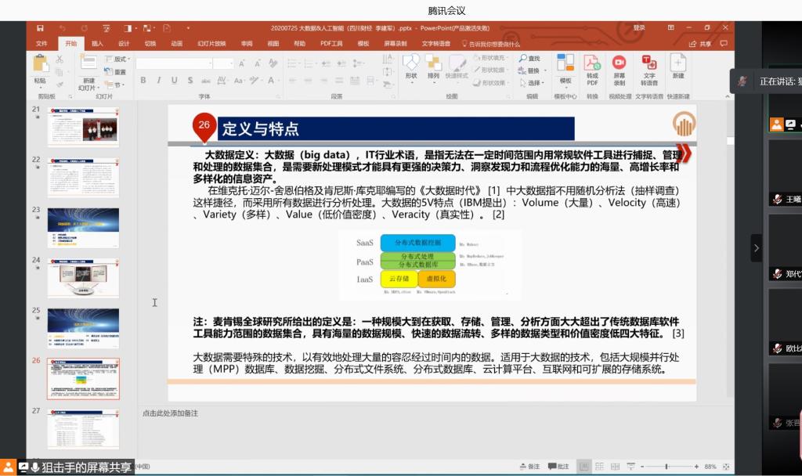Switch to slide sorter view in status bar
This screenshot has width=802, height=476.
coord(598,467)
